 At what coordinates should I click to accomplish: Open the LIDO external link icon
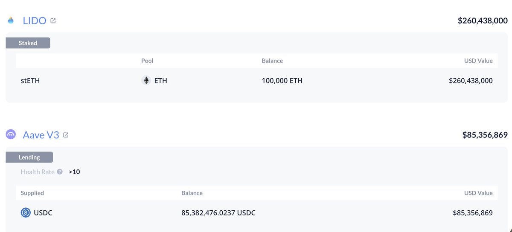pyautogui.click(x=53, y=20)
